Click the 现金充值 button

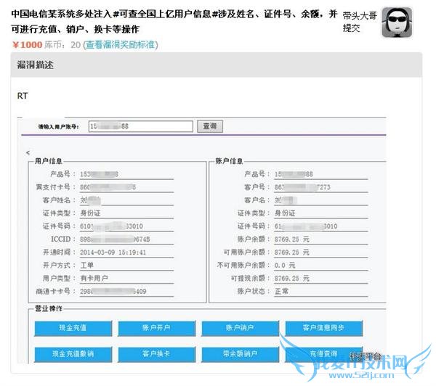coord(73,328)
